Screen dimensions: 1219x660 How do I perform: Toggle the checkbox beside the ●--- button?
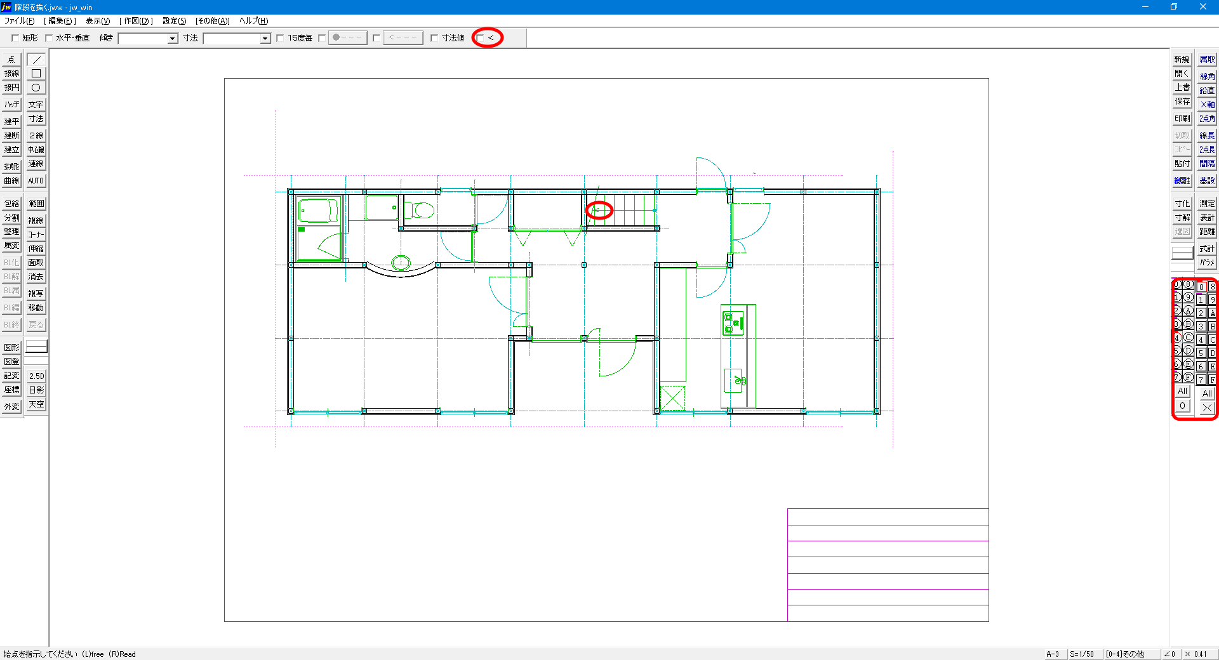[x=322, y=38]
